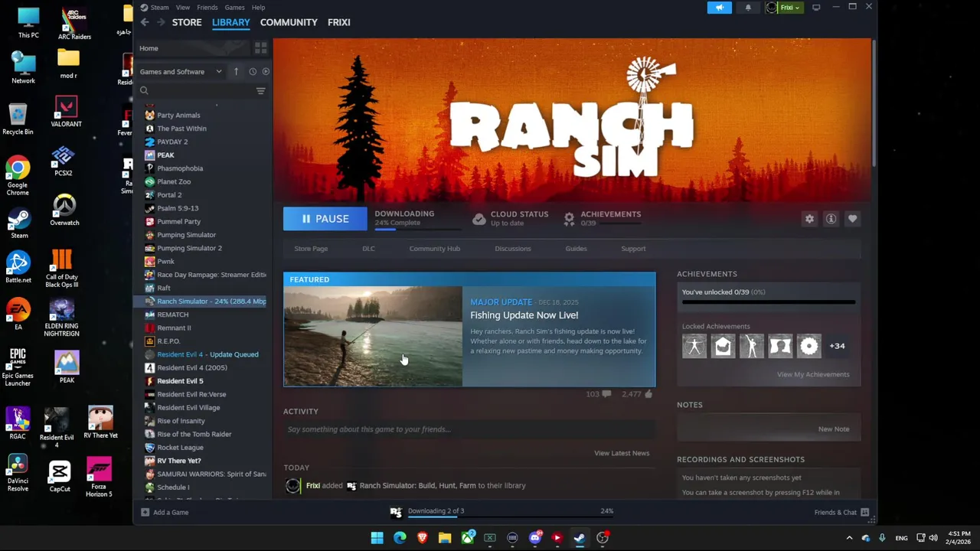Open the Cloud Status icon
This screenshot has width=980, height=551.
(x=479, y=219)
